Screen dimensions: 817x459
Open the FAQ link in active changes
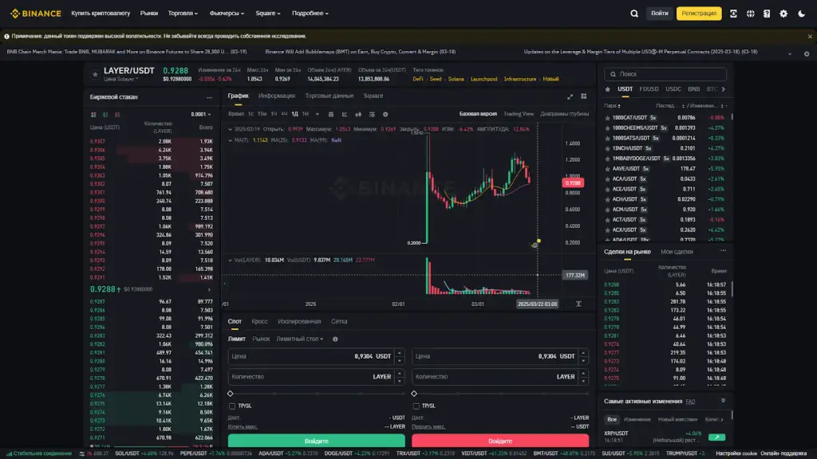690,402
